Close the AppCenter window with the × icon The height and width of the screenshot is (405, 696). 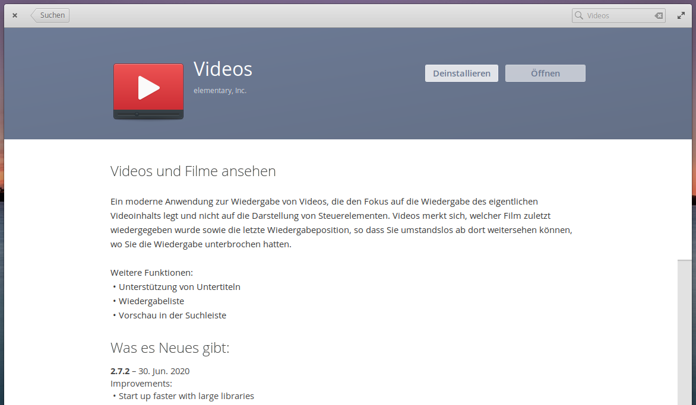(15, 16)
